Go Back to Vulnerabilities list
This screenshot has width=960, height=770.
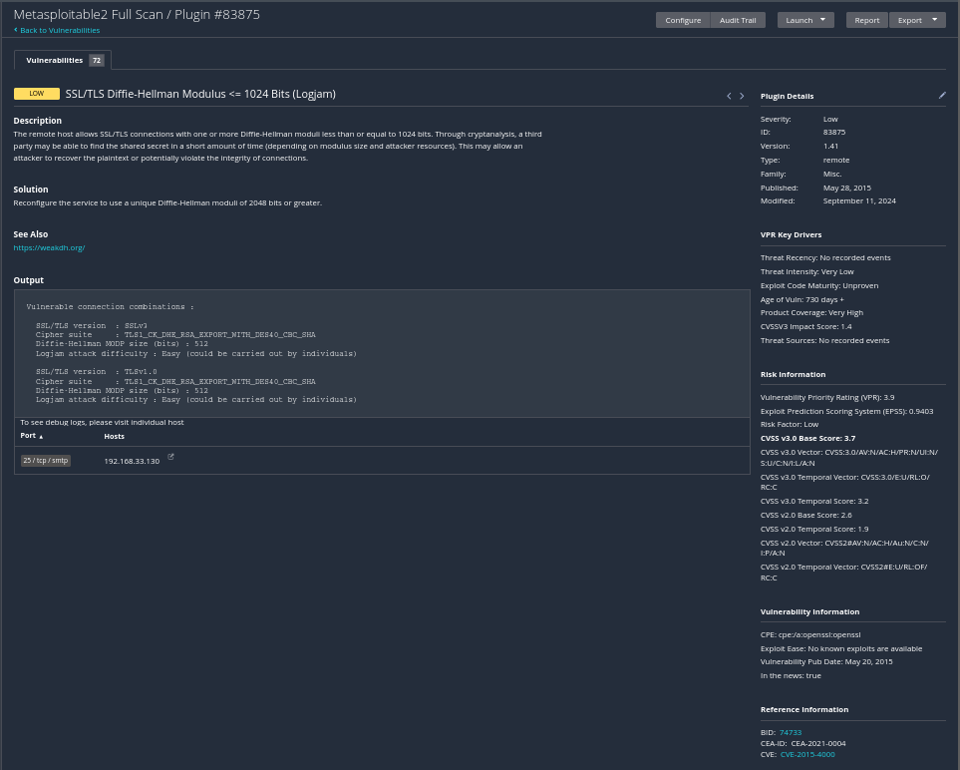click(x=60, y=31)
